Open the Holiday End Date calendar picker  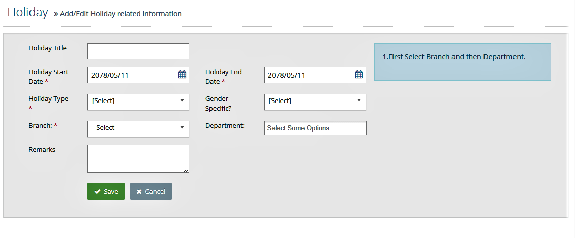point(359,74)
